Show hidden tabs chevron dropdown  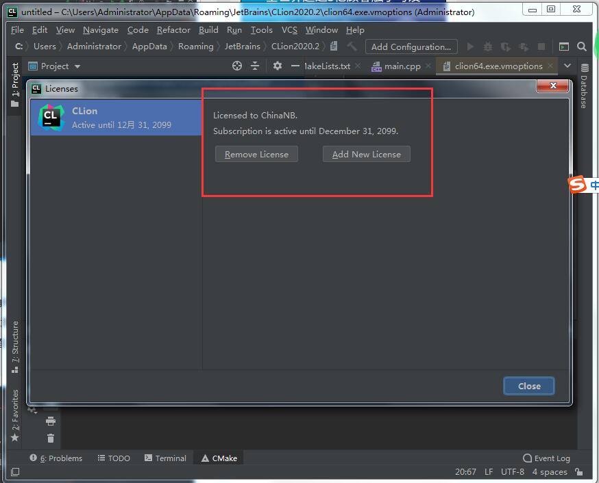(567, 66)
